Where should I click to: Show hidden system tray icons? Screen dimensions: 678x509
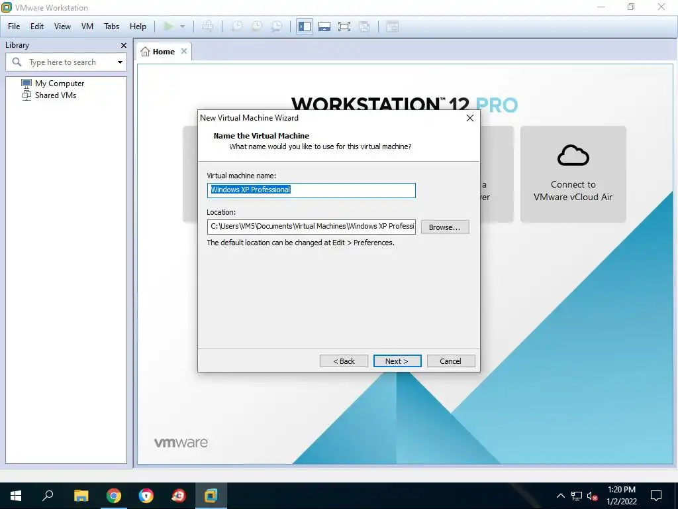[x=560, y=496]
